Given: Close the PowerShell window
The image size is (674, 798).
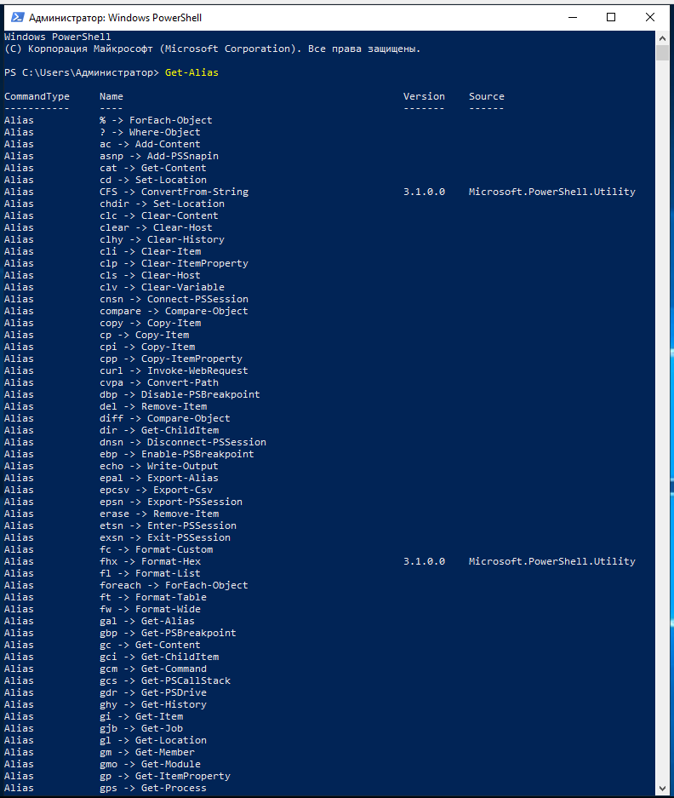Looking at the screenshot, I should [650, 17].
